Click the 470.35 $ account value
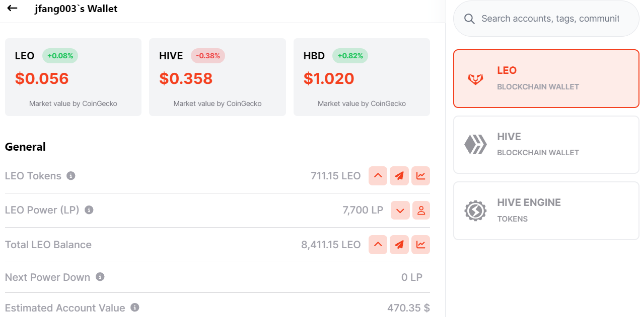 [x=408, y=308]
